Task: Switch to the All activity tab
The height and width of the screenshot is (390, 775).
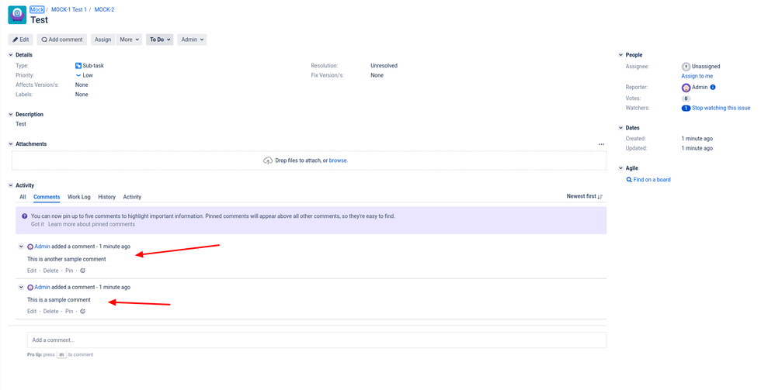Action: tap(23, 197)
